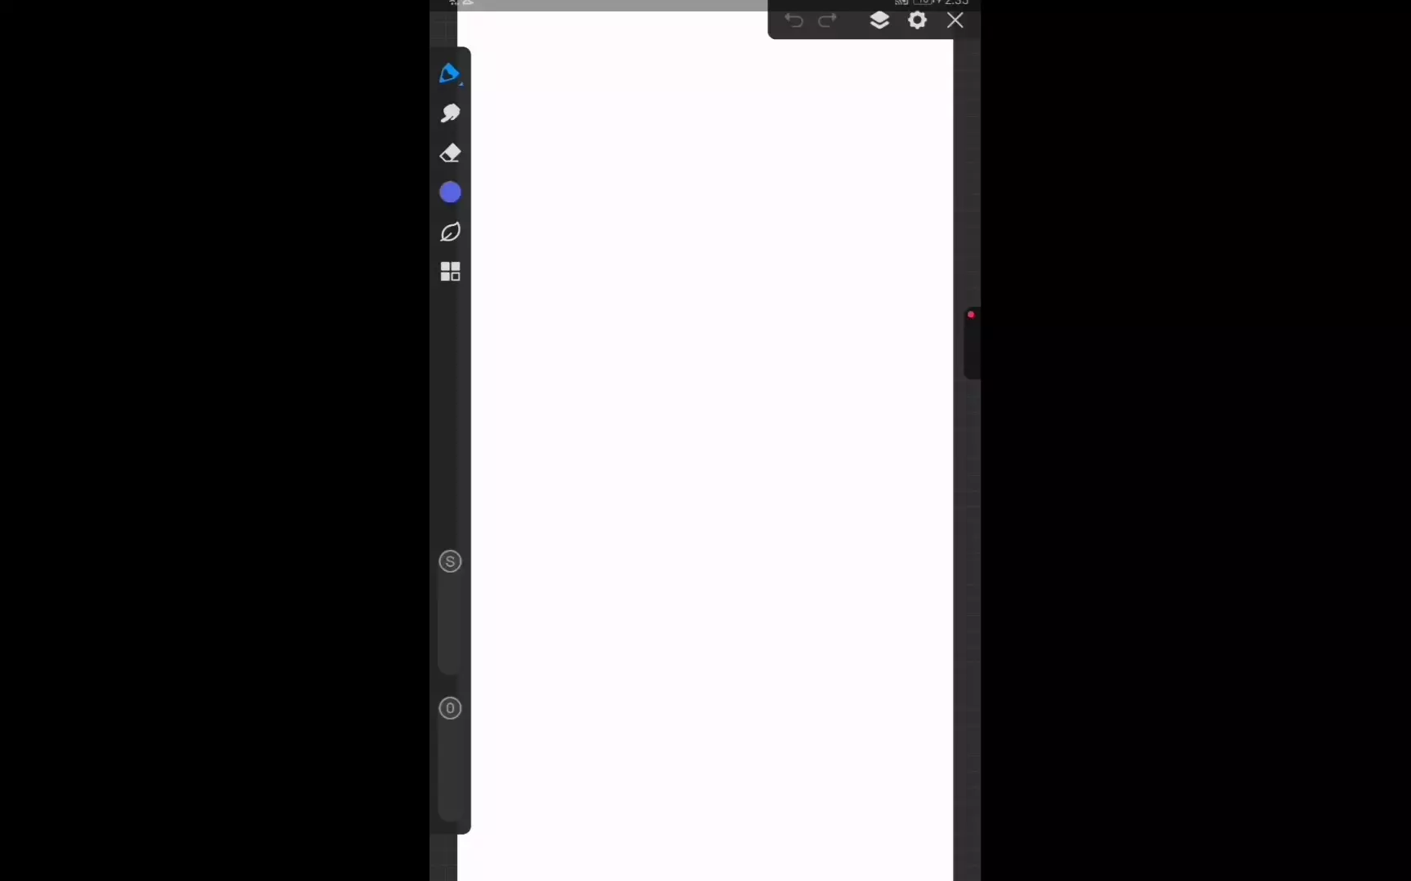Open the Layers panel
Image resolution: width=1411 pixels, height=881 pixels.
pyautogui.click(x=879, y=20)
